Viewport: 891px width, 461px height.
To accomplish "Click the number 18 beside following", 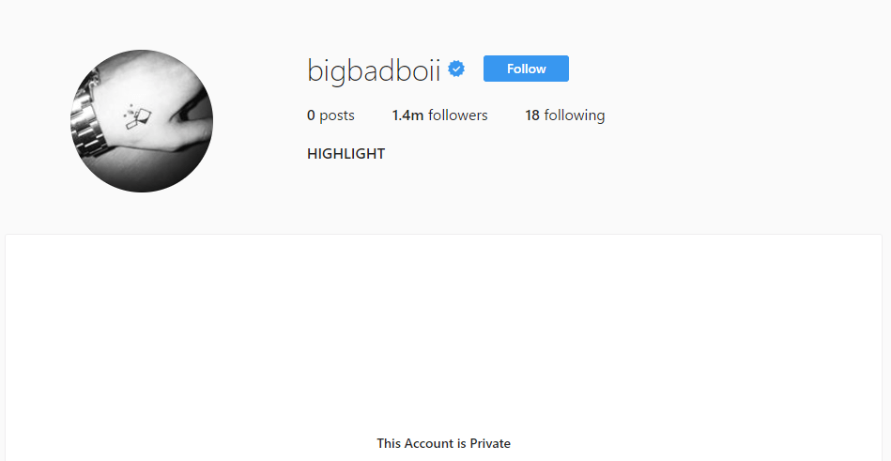I will coord(532,115).
